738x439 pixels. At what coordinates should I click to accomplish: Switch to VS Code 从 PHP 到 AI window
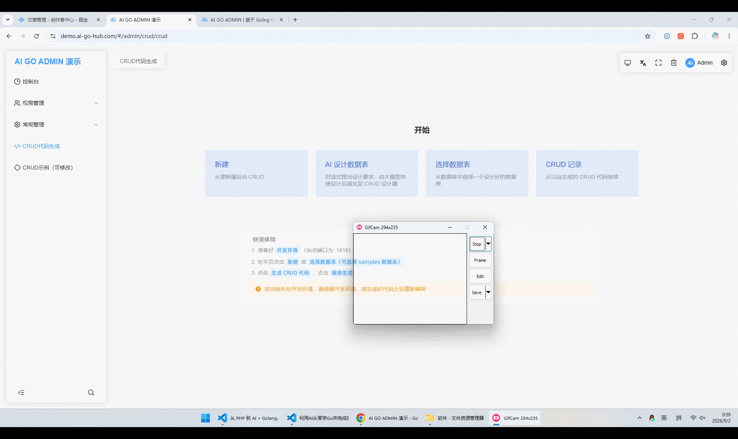click(x=248, y=418)
